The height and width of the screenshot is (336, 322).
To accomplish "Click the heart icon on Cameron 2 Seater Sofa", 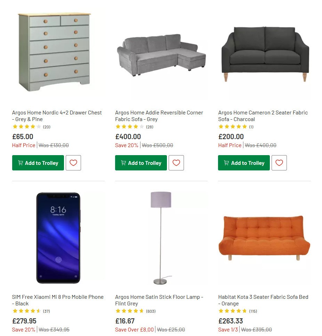I will pyautogui.click(x=279, y=163).
